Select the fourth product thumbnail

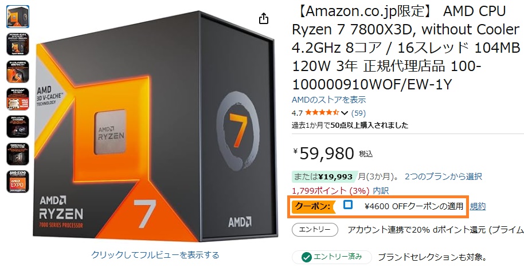click(x=18, y=99)
